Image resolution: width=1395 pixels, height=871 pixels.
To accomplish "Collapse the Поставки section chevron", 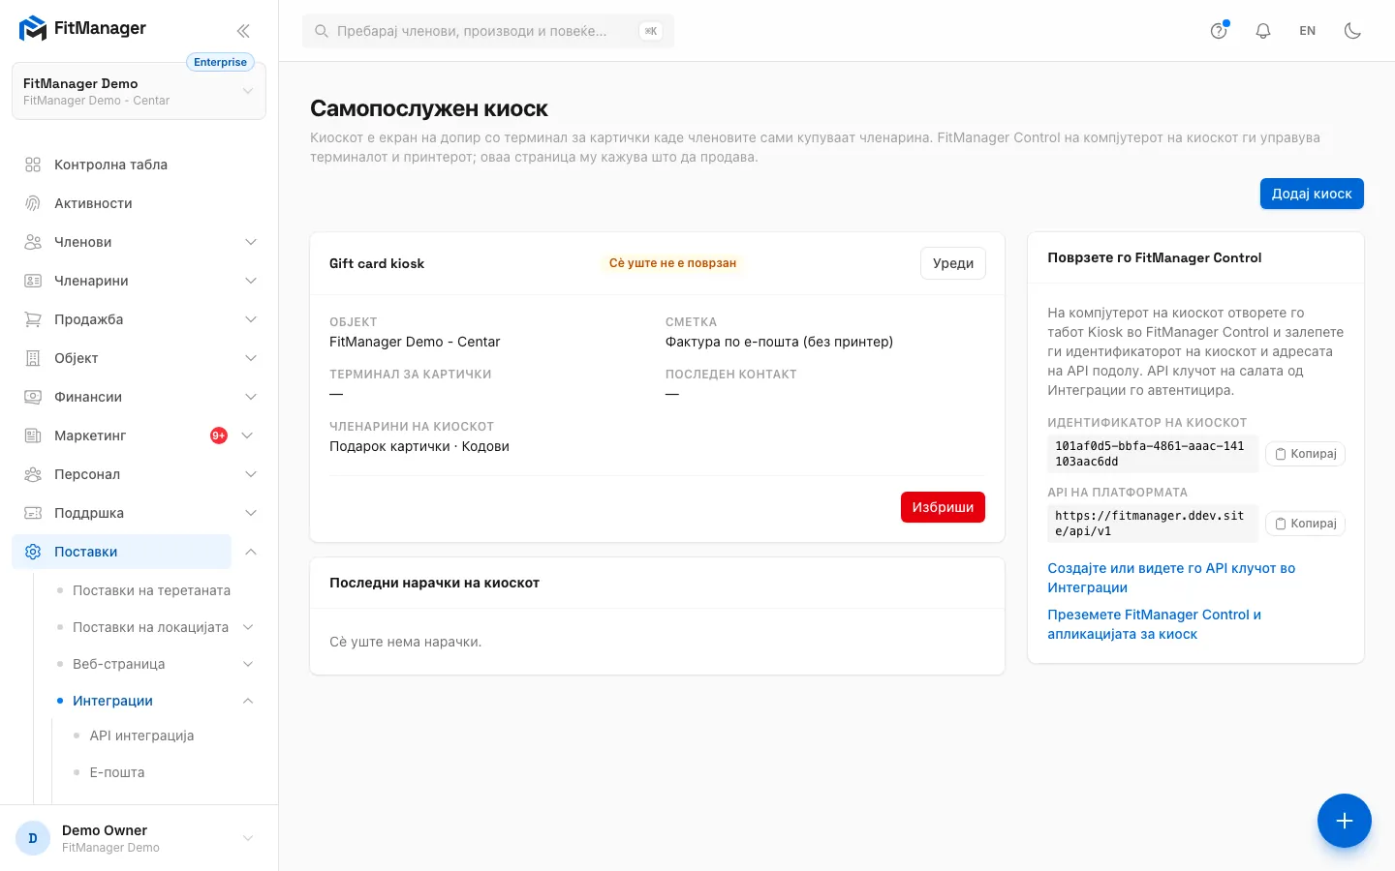I will coord(251,552).
